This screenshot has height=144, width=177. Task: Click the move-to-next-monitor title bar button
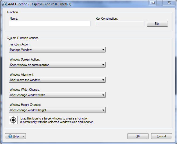tap(153, 3)
